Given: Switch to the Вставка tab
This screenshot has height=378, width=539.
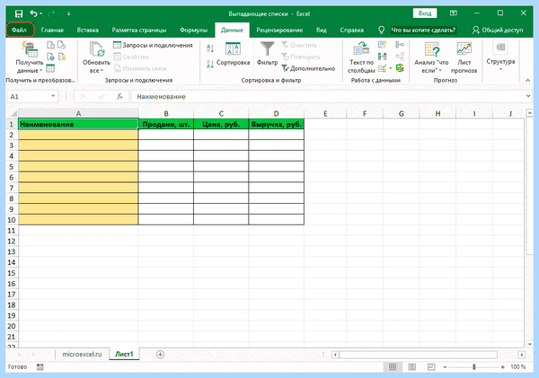Looking at the screenshot, I should [x=88, y=30].
